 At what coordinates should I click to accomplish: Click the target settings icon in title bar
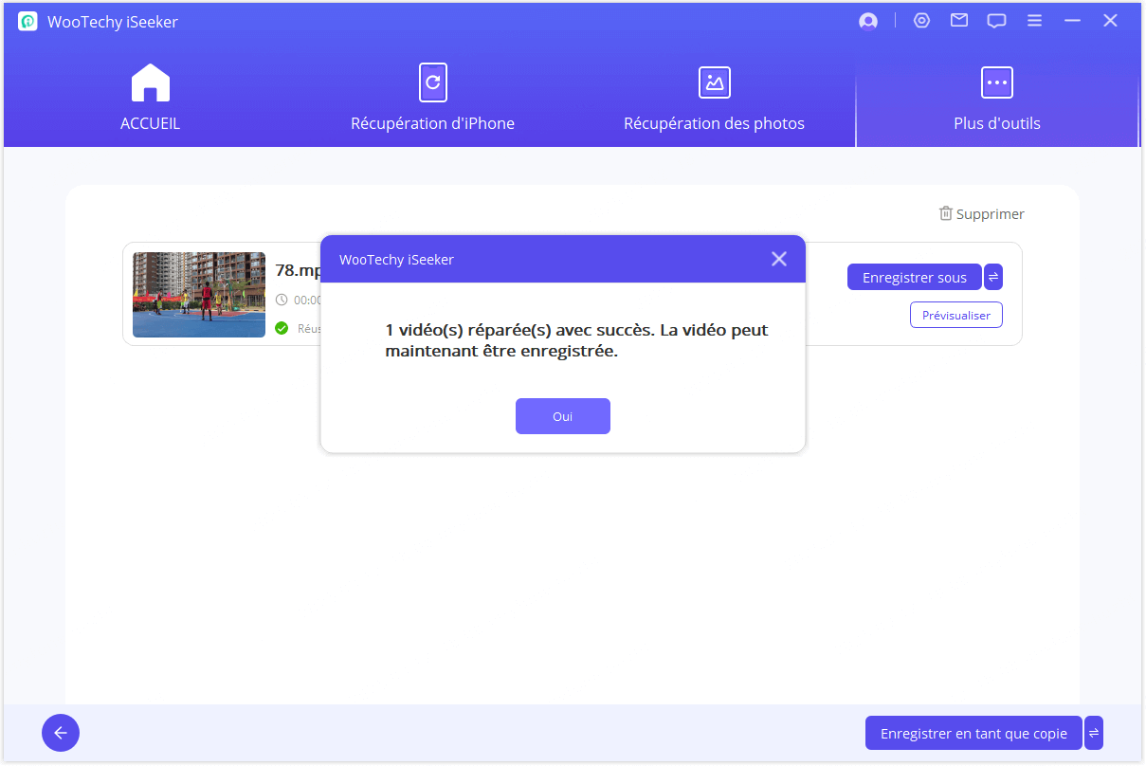pyautogui.click(x=921, y=21)
